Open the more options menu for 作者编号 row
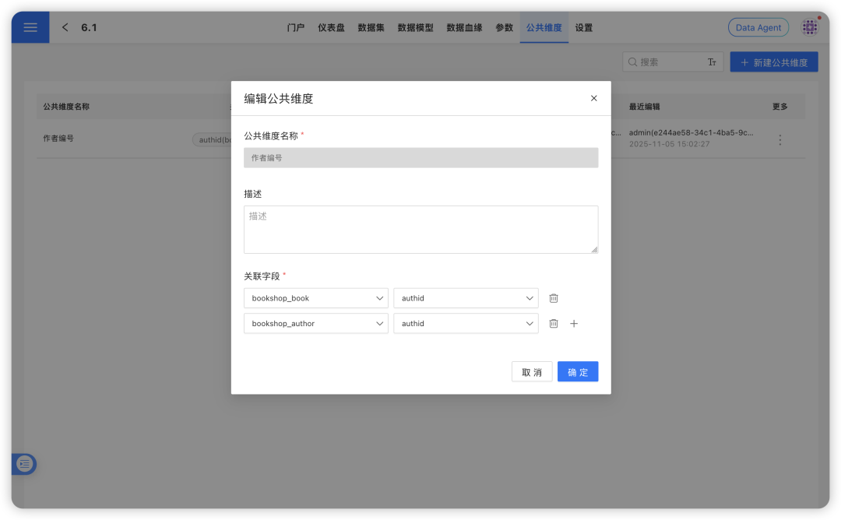The width and height of the screenshot is (841, 520). pyautogui.click(x=781, y=139)
